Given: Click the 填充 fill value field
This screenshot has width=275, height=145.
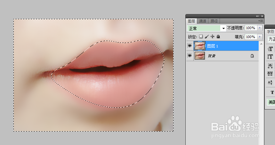Looking at the screenshot, I should click(x=251, y=37).
